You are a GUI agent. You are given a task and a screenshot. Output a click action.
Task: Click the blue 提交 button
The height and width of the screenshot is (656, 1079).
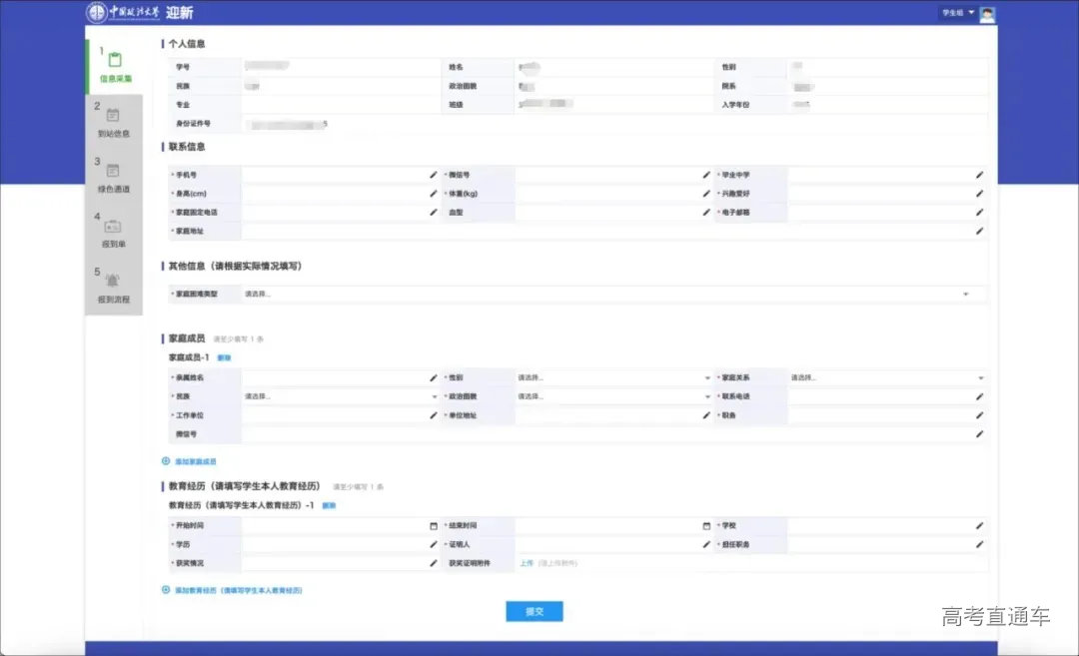(535, 611)
